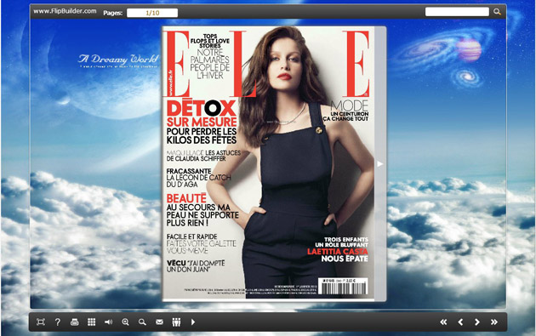Toggle fullscreen mode icon
The height and width of the screenshot is (336, 536).
pos(41,322)
